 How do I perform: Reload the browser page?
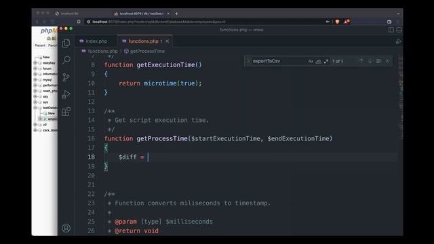click(x=52, y=22)
